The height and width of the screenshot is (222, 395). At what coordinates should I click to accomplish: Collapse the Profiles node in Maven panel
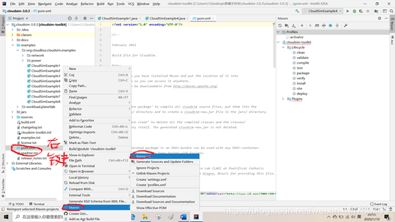[278, 32]
